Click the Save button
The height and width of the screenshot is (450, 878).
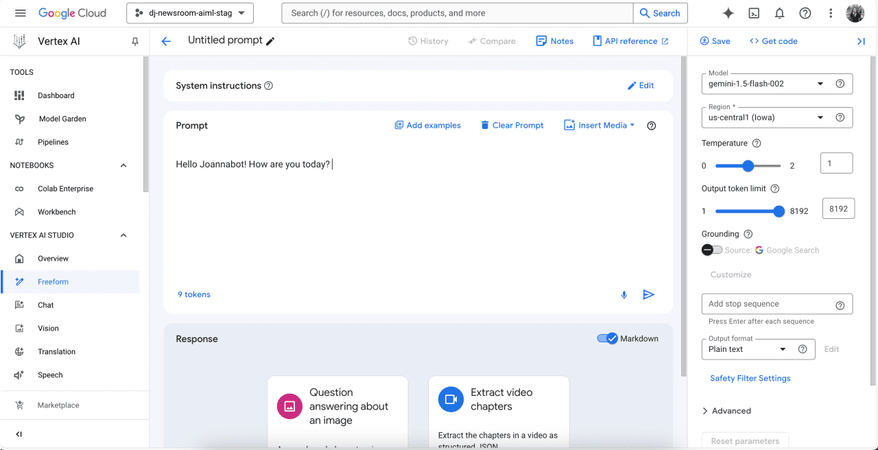coord(715,41)
